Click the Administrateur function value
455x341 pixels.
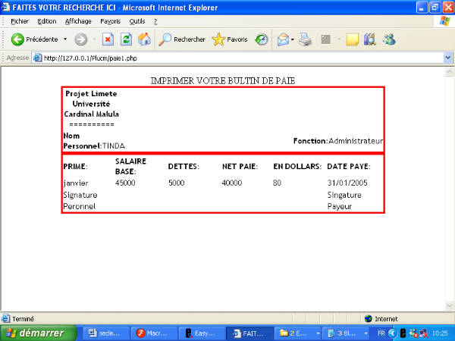(356, 141)
